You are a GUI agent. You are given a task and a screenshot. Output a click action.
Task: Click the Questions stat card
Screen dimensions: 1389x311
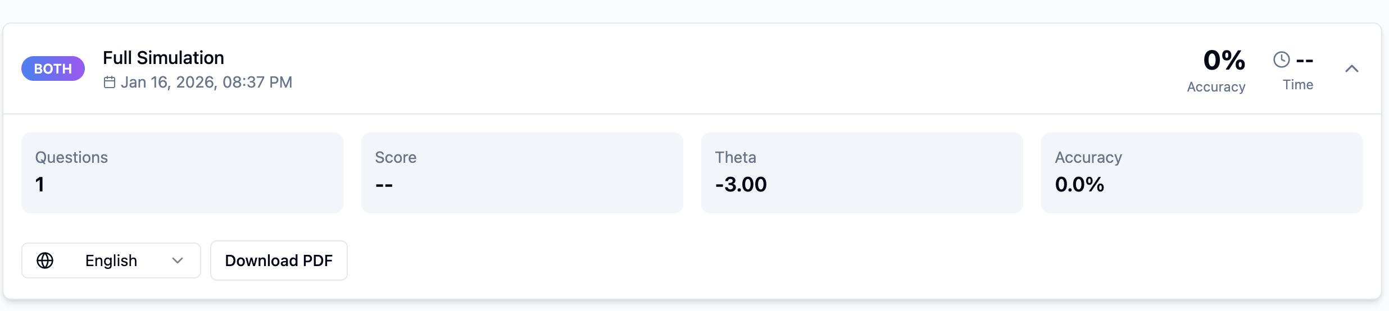click(182, 172)
